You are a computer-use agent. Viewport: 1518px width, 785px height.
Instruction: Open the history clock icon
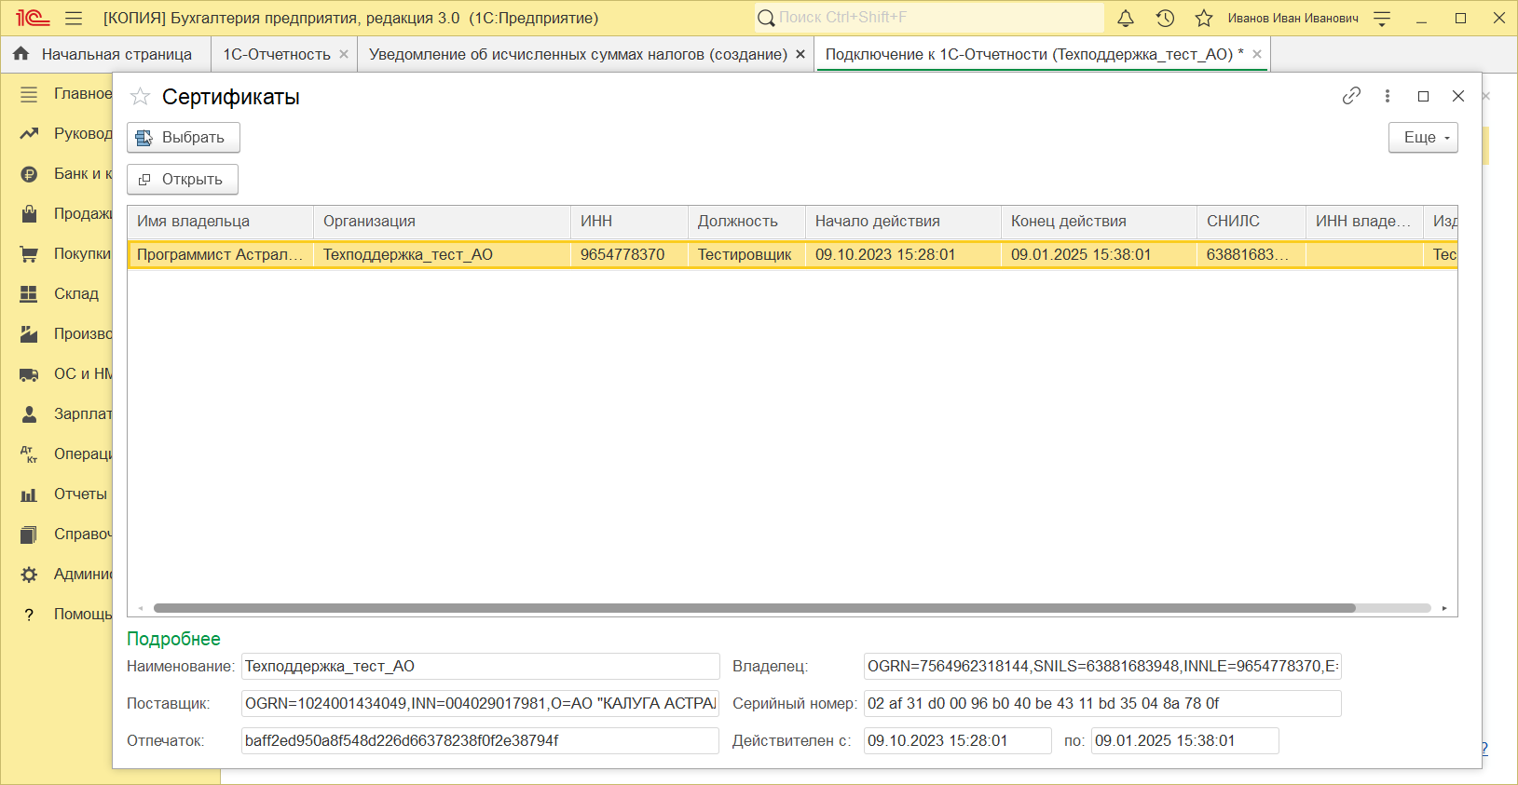[x=1165, y=18]
